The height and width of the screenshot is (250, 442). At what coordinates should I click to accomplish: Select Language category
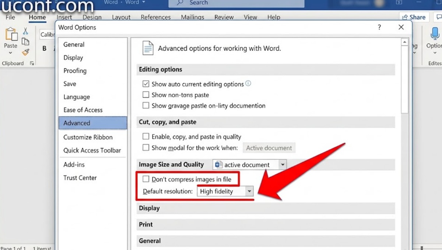pos(93,97)
